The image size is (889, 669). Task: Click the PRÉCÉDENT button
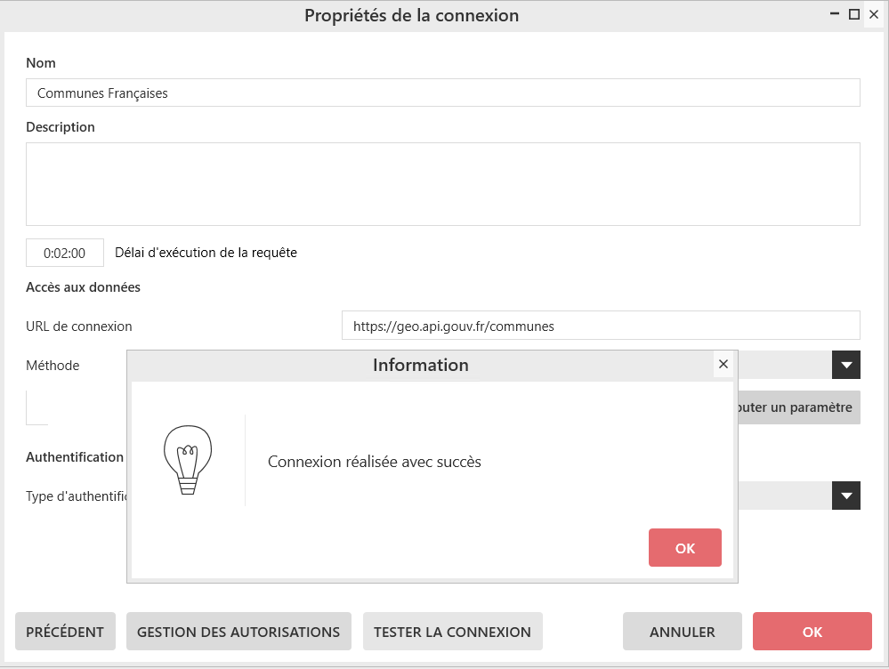tap(65, 632)
